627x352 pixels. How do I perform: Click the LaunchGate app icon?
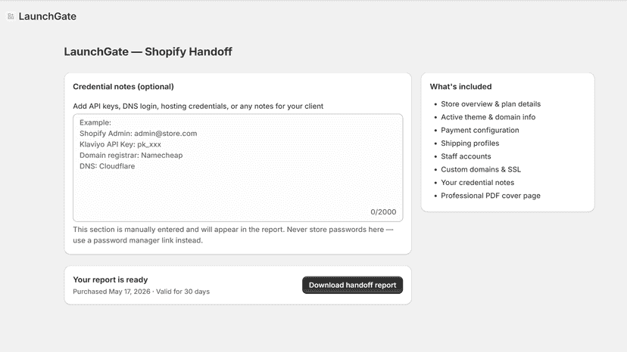point(11,17)
